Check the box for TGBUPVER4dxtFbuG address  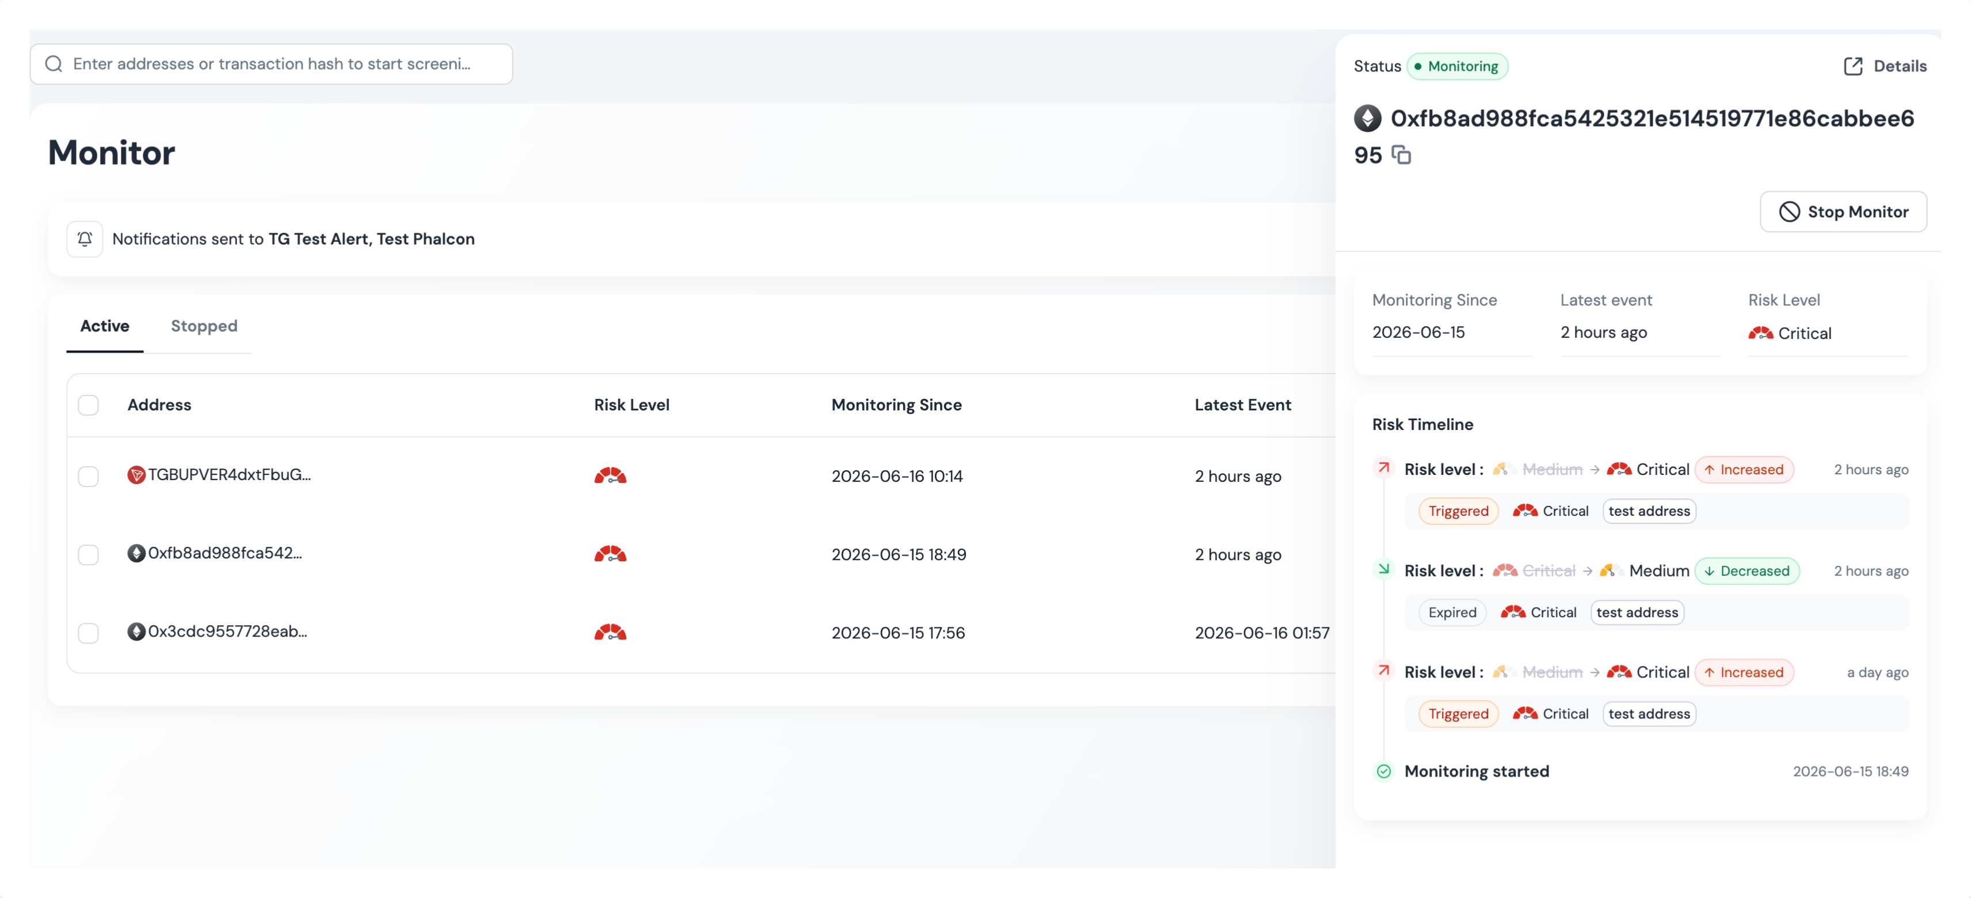click(x=88, y=476)
